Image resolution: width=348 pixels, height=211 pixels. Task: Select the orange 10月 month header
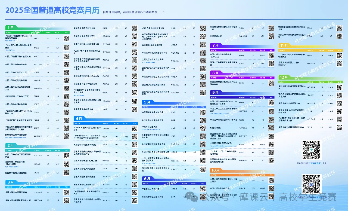click(216, 170)
